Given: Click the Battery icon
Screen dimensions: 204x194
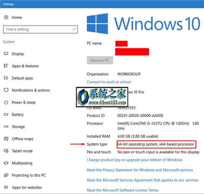Looking at the screenshot, I should click(x=6, y=114).
